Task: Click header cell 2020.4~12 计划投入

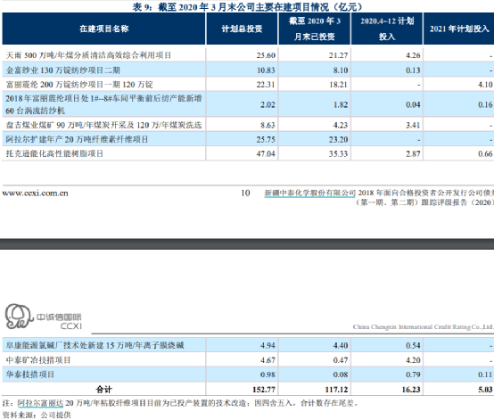Action: pyautogui.click(x=387, y=29)
